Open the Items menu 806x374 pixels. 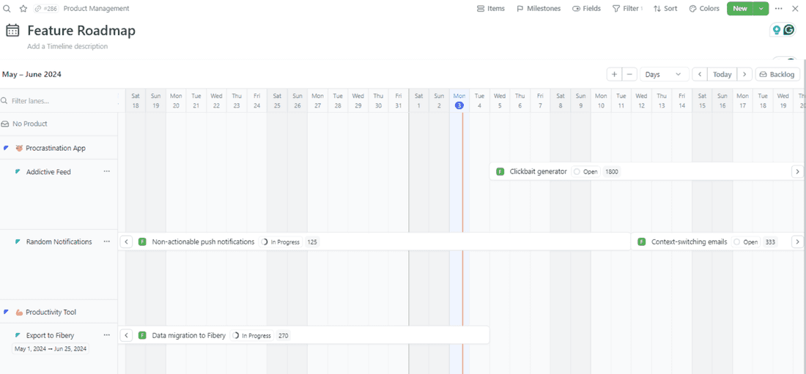point(490,9)
